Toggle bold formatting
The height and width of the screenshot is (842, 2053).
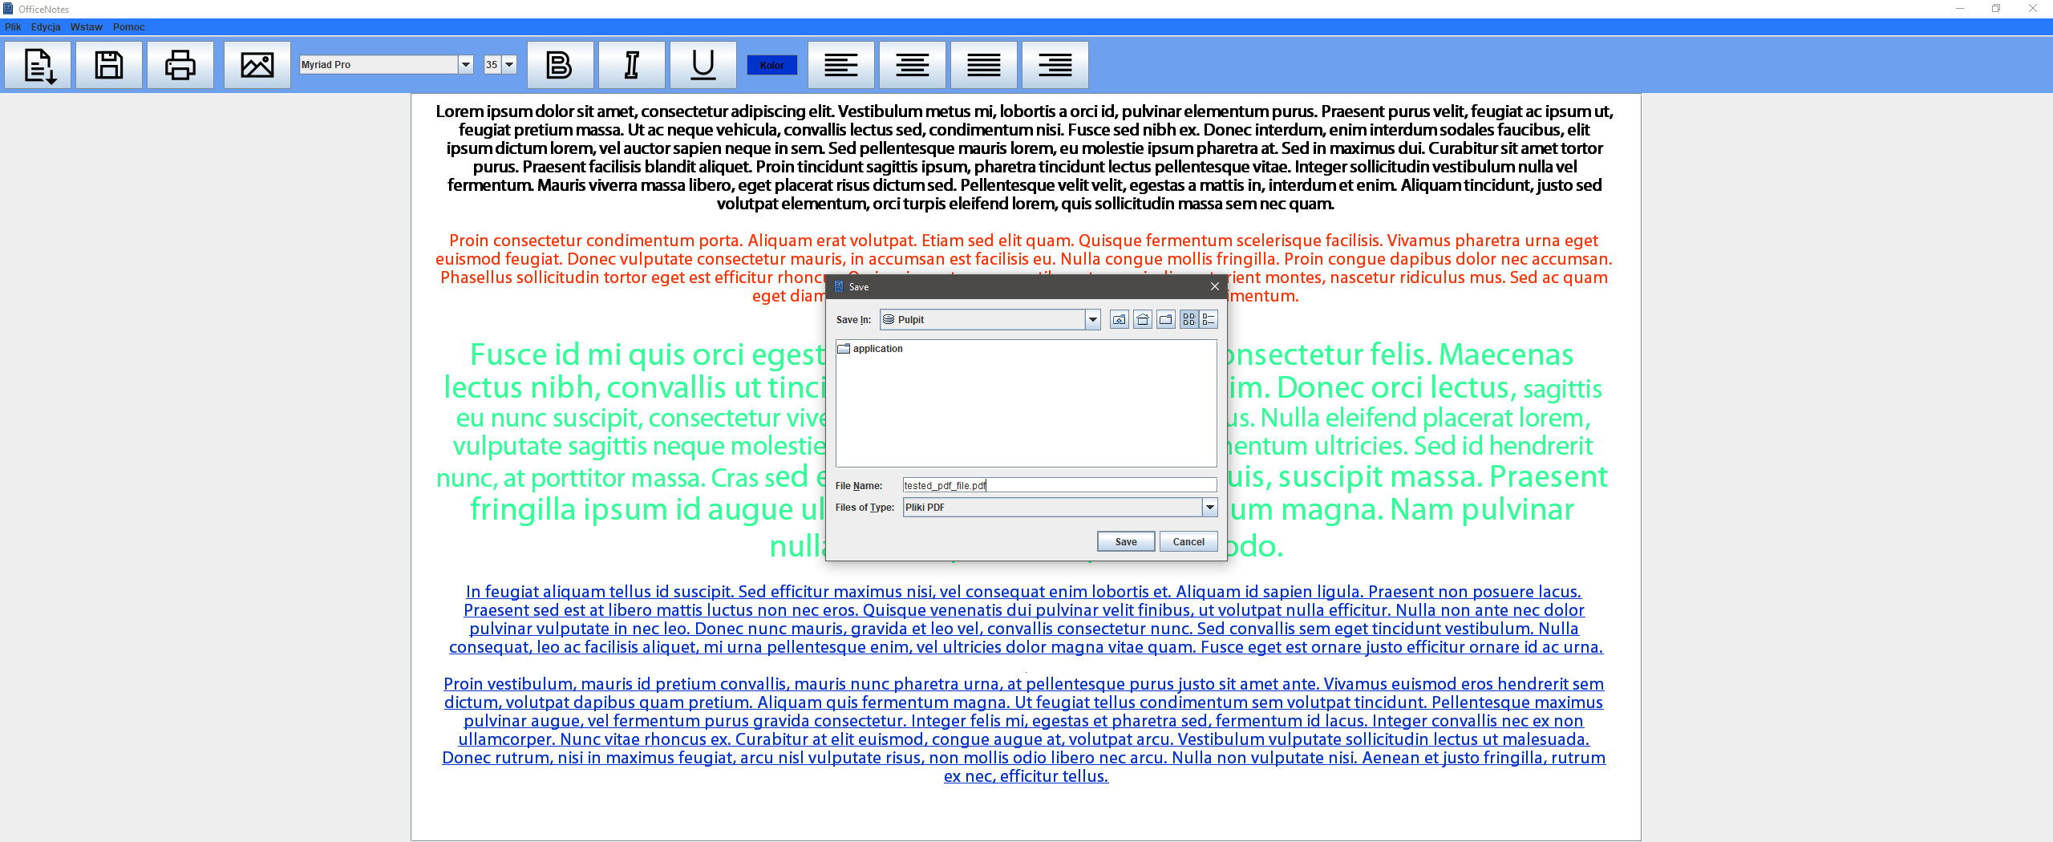point(561,65)
